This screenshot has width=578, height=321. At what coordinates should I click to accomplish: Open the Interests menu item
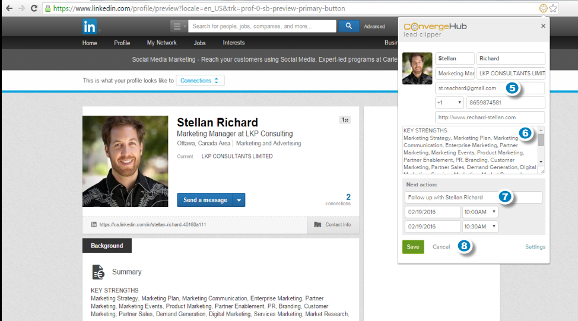pyautogui.click(x=234, y=43)
